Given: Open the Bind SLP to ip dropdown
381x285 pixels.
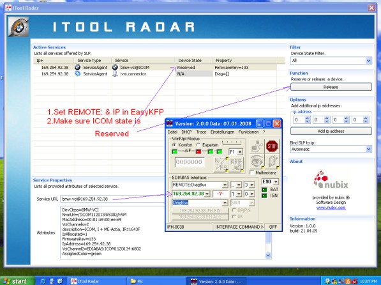Looking at the screenshot, I should coord(331,149).
